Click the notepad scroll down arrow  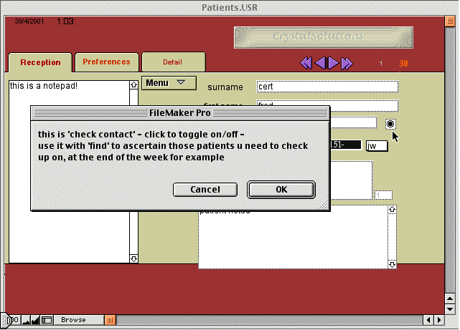click(133, 258)
